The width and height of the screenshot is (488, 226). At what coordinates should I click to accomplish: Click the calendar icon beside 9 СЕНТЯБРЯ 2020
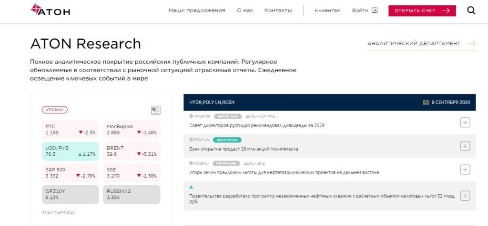(426, 102)
